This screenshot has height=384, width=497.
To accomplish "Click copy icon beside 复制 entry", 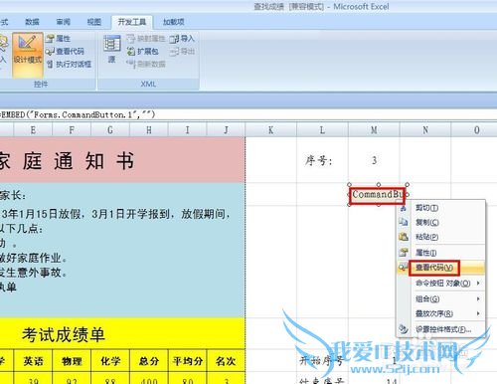I will (x=404, y=222).
